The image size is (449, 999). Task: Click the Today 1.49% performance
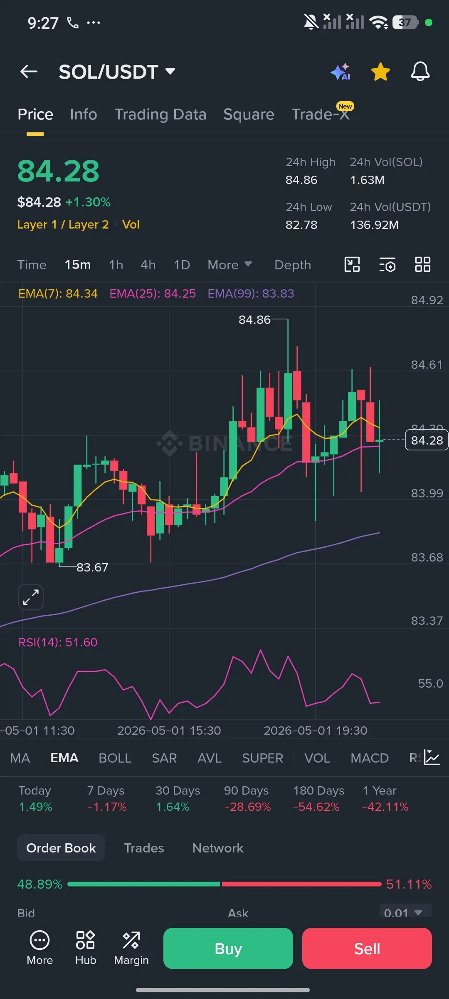(35, 799)
